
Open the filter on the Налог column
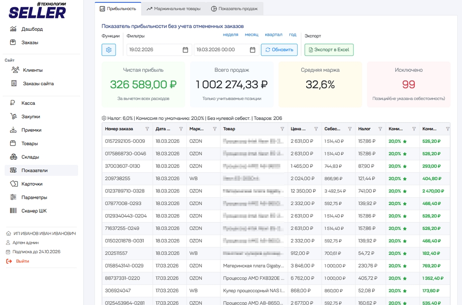[x=381, y=128]
